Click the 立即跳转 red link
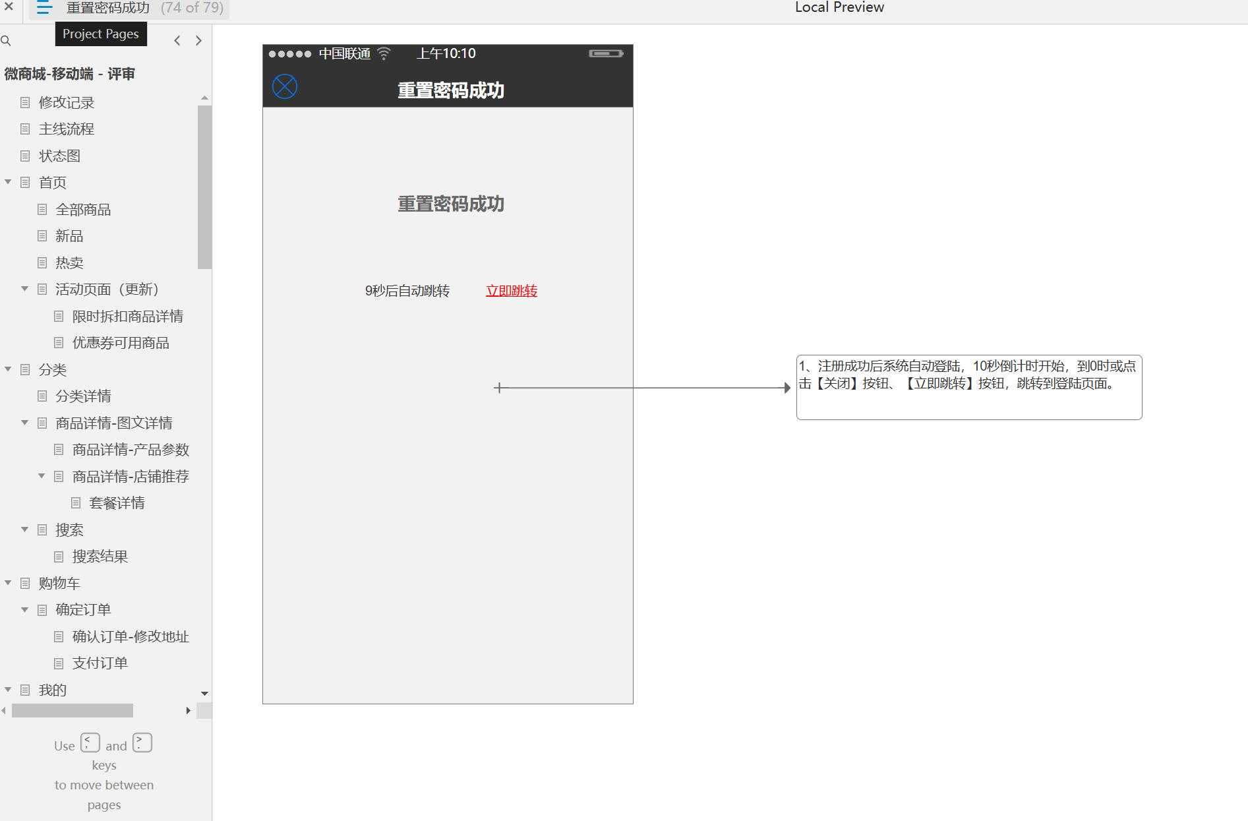The image size is (1248, 821). pyautogui.click(x=511, y=291)
